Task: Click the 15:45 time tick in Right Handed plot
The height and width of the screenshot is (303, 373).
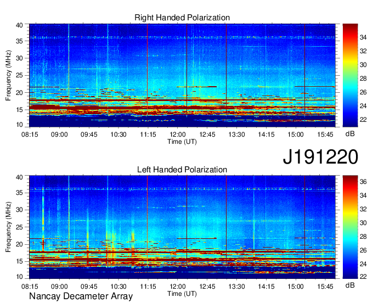Action: [325, 134]
